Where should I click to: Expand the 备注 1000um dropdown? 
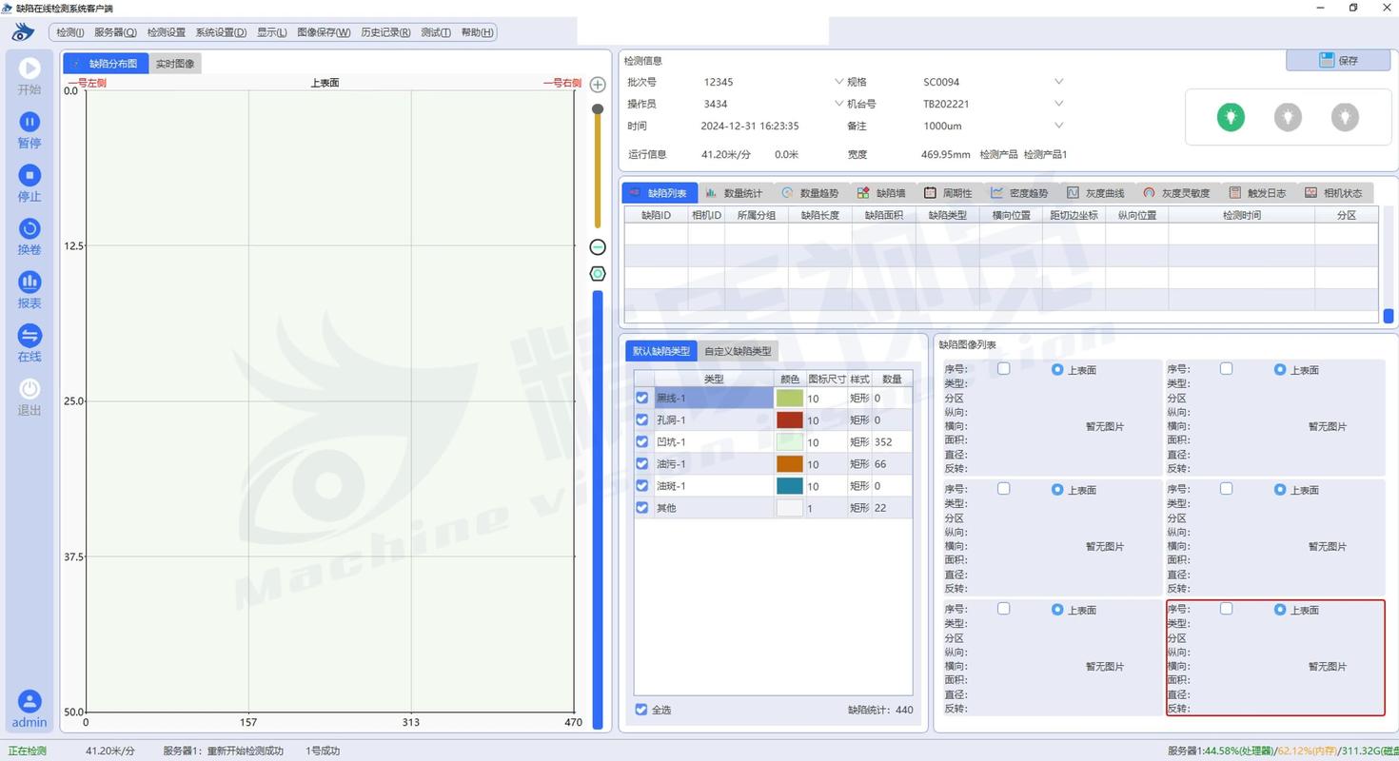(1058, 126)
